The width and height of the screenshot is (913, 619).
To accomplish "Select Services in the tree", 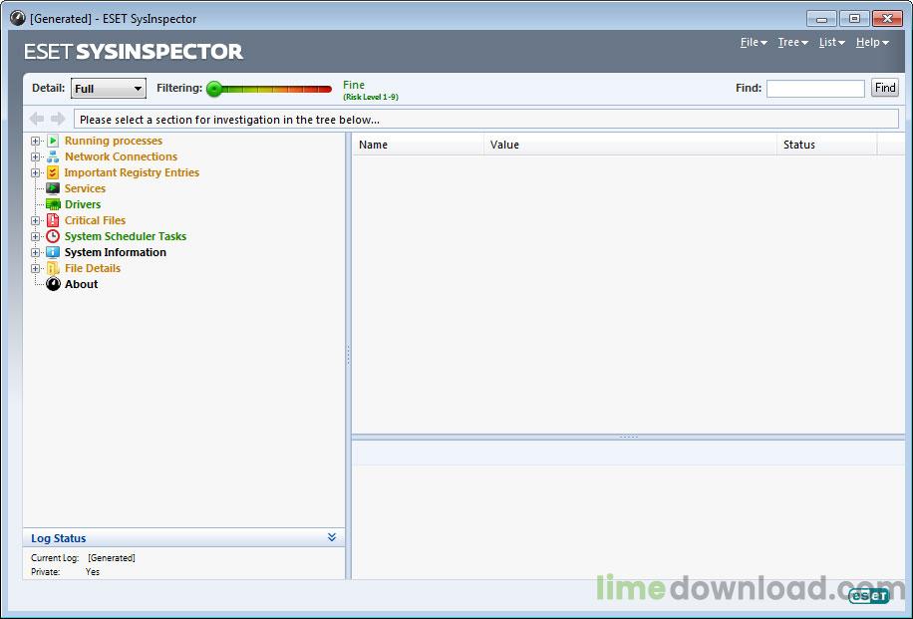I will 85,188.
